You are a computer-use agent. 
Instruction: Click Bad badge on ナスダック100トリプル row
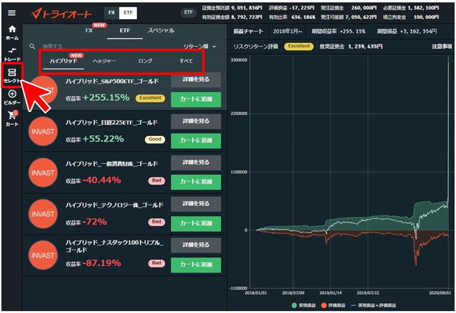click(x=156, y=263)
